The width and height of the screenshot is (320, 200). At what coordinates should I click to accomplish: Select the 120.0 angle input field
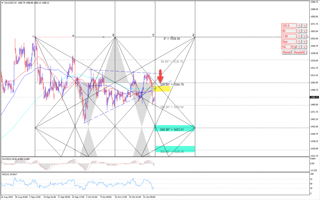(x=289, y=26)
